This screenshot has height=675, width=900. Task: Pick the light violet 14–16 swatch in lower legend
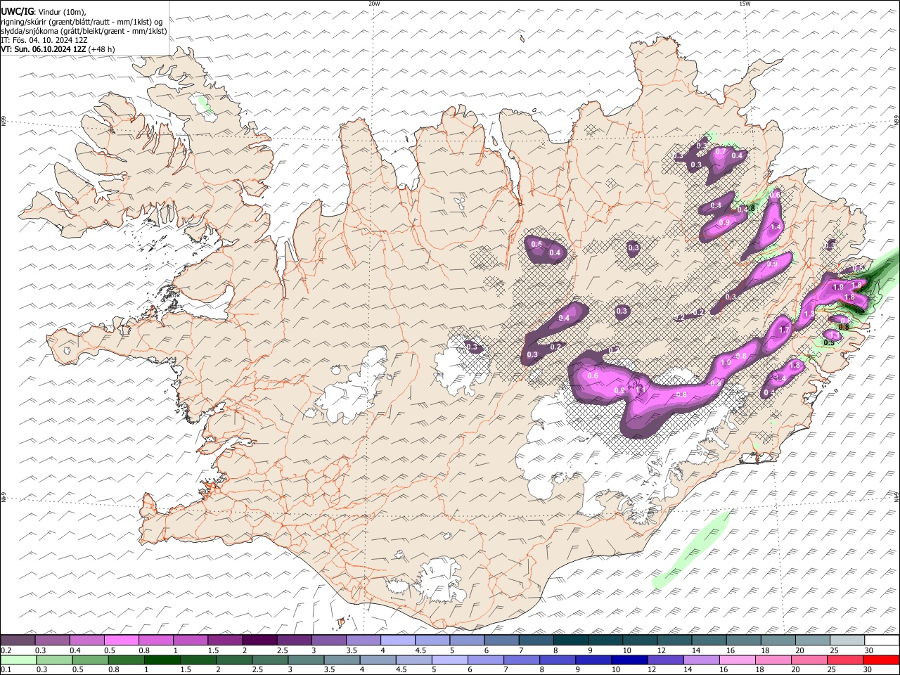tap(702, 660)
